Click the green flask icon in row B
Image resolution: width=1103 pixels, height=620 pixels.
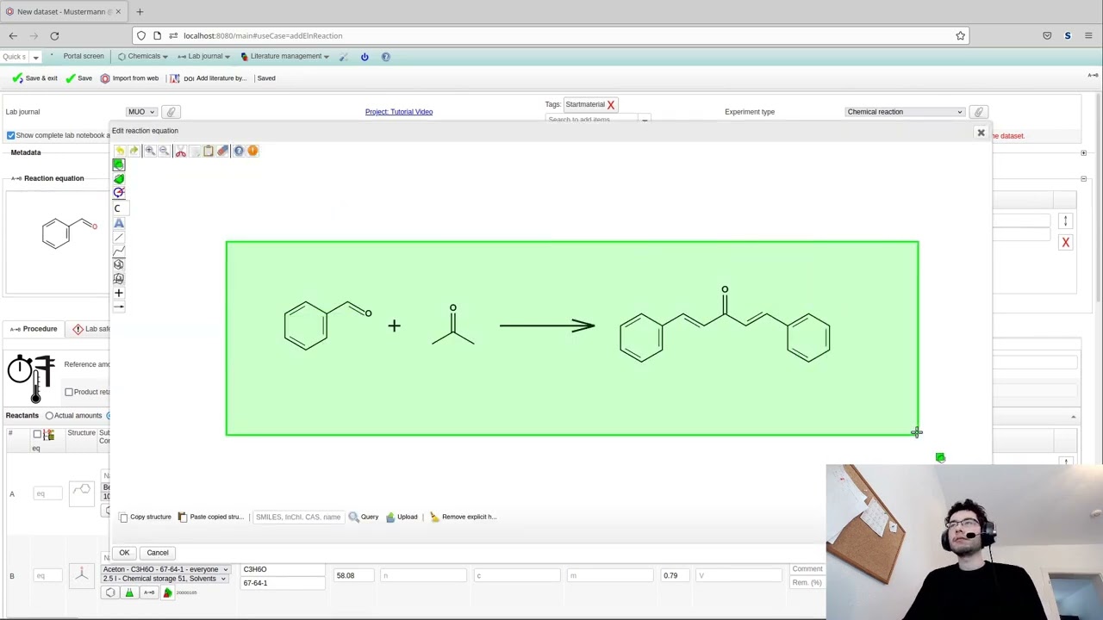pyautogui.click(x=129, y=592)
